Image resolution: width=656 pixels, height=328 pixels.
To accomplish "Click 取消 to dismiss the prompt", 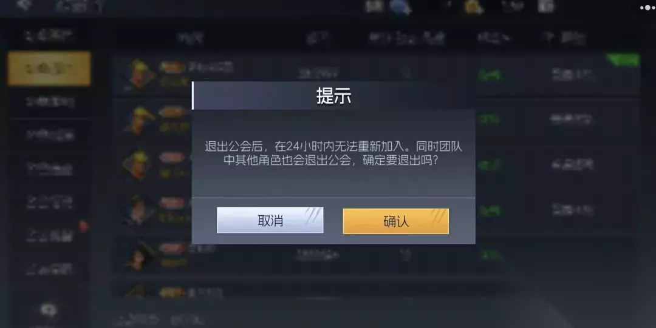I will coord(270,220).
